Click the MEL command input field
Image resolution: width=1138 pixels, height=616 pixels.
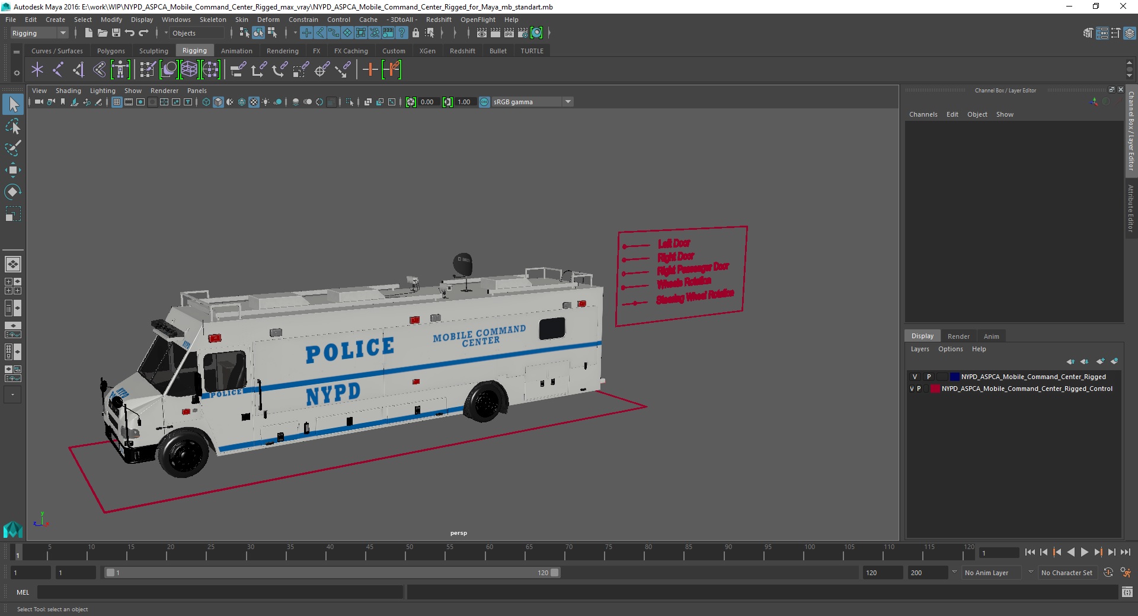[x=220, y=592]
